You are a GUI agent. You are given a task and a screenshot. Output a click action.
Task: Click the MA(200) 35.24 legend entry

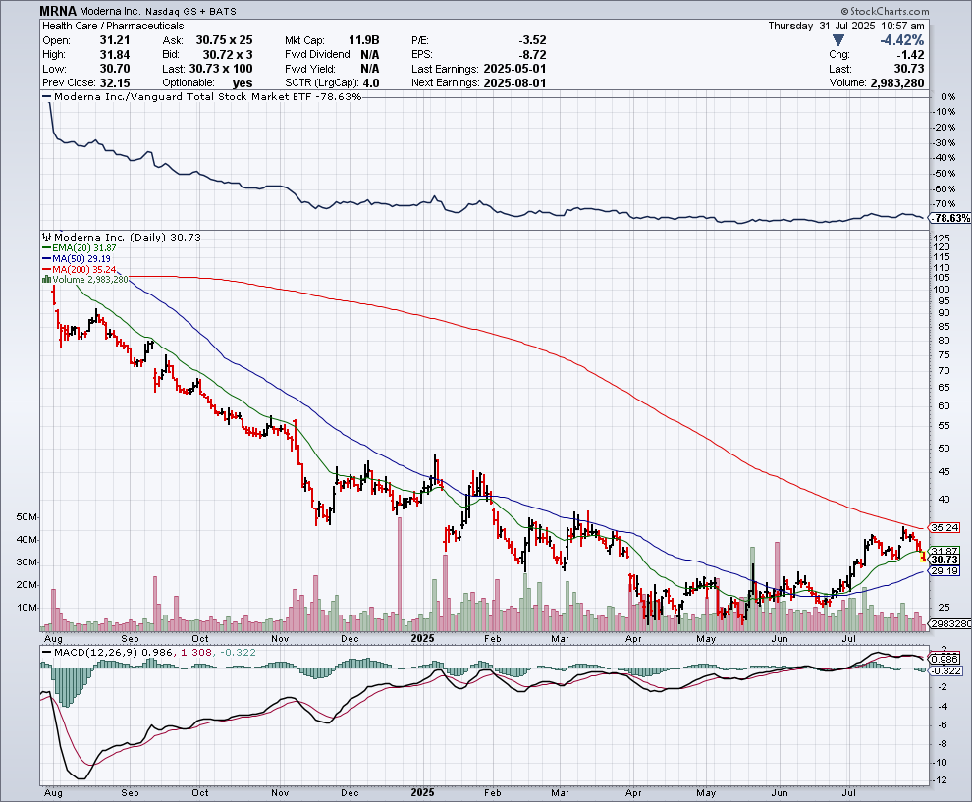tap(79, 269)
